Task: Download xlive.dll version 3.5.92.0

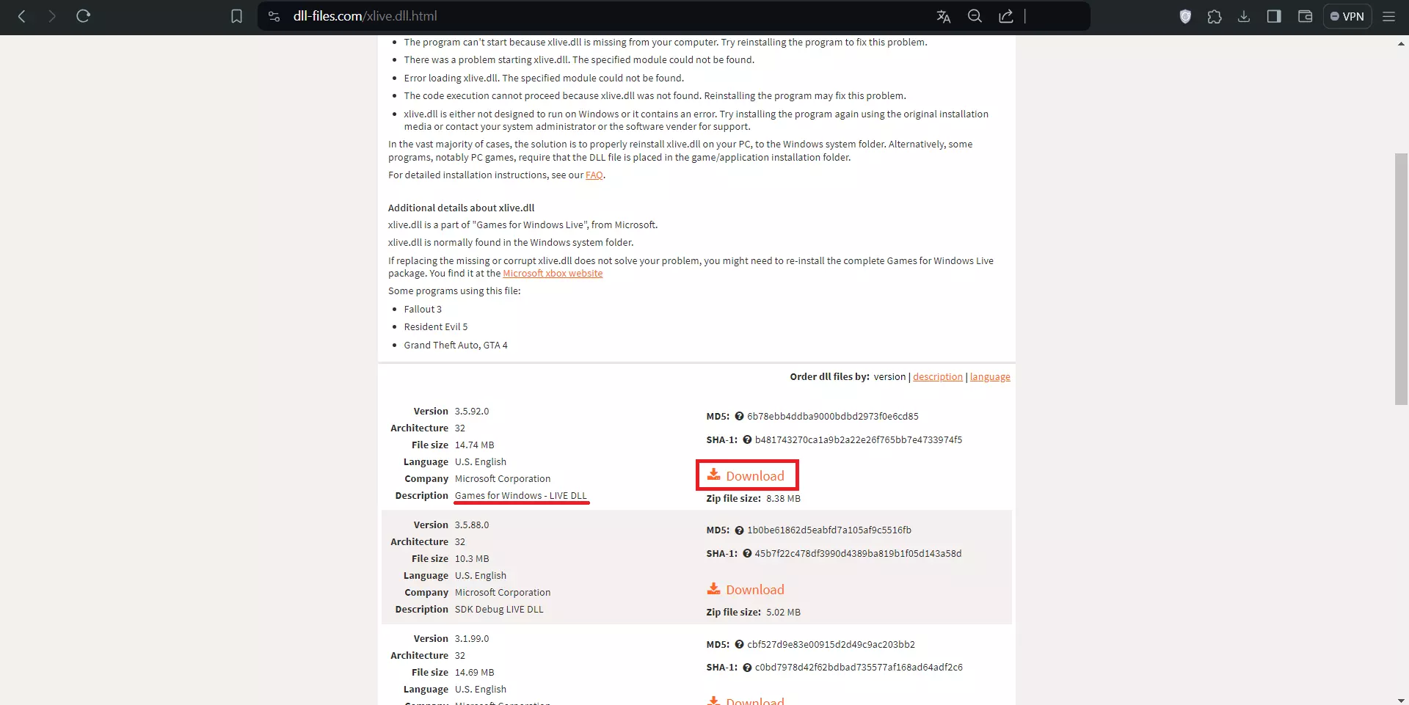Action: (746, 475)
